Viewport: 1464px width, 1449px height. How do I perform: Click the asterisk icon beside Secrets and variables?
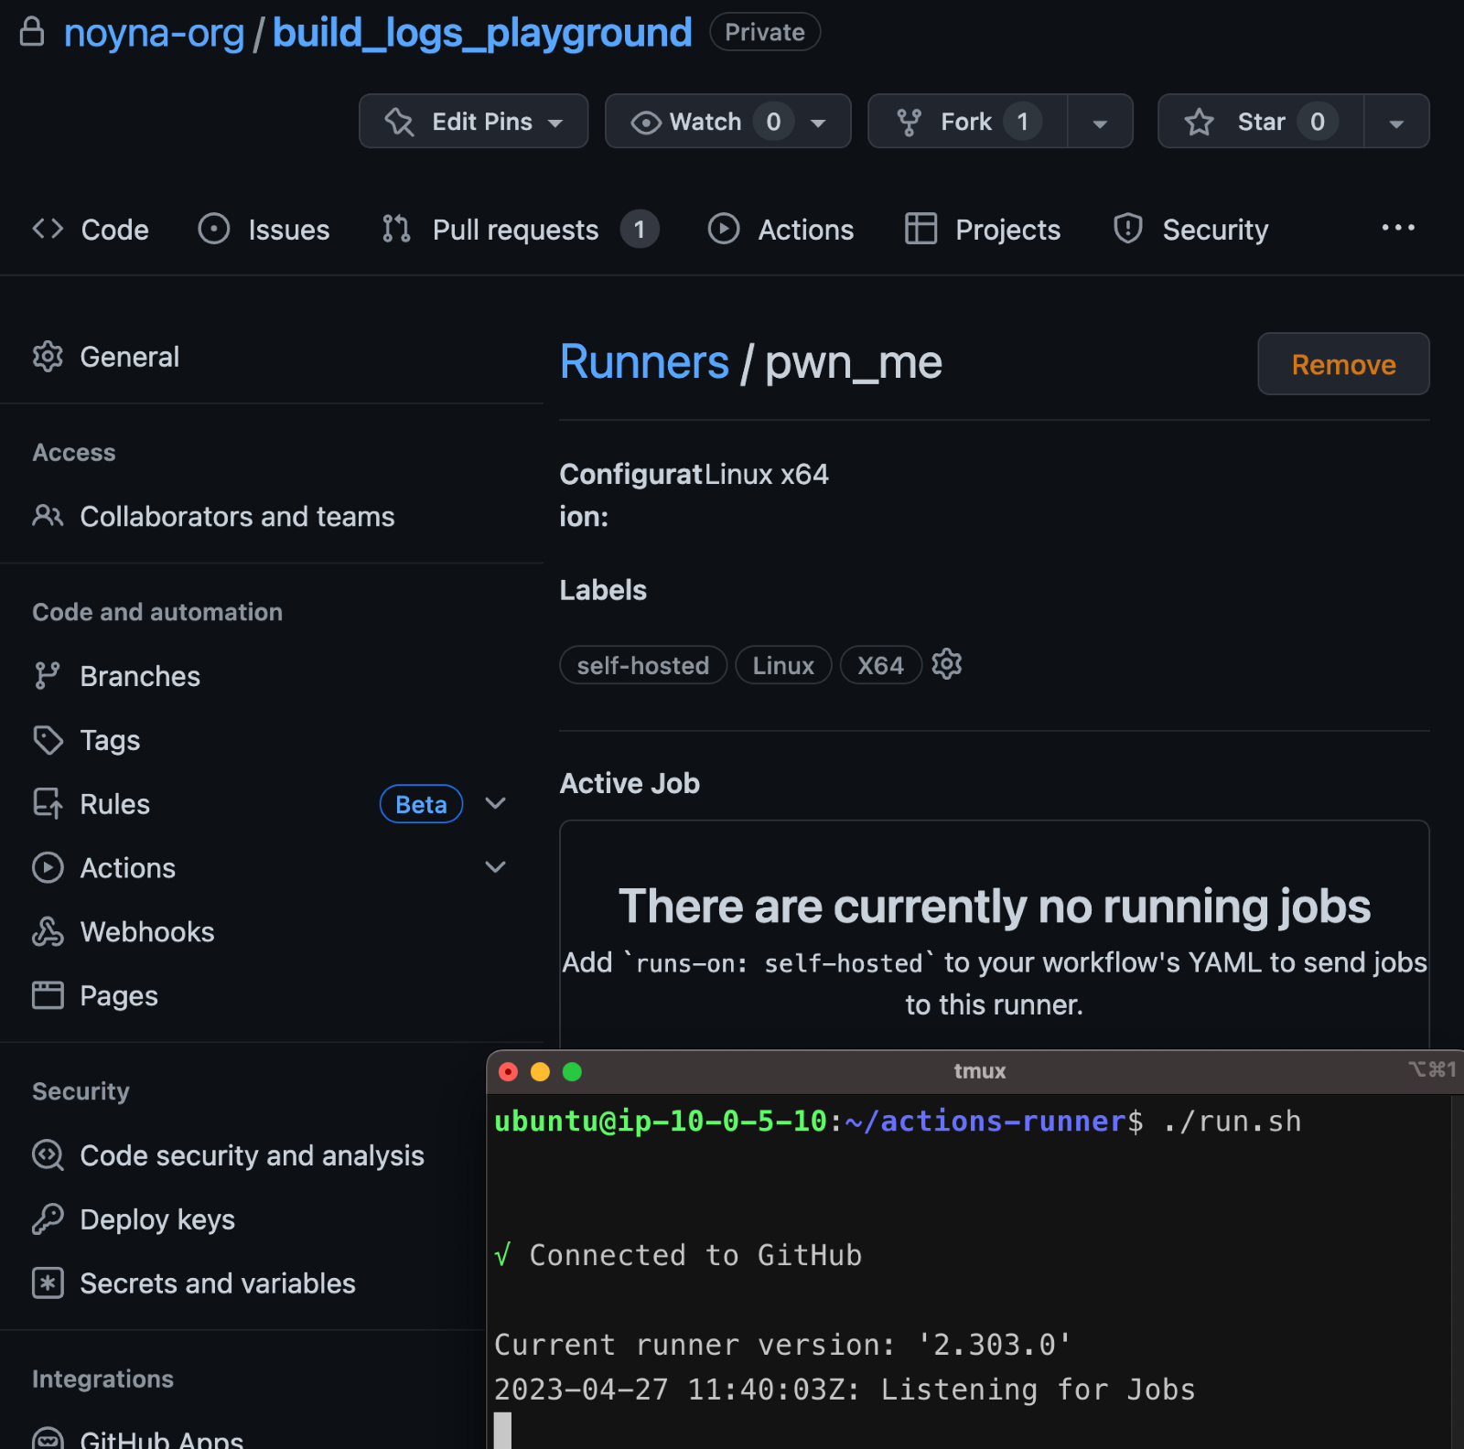(x=48, y=1283)
